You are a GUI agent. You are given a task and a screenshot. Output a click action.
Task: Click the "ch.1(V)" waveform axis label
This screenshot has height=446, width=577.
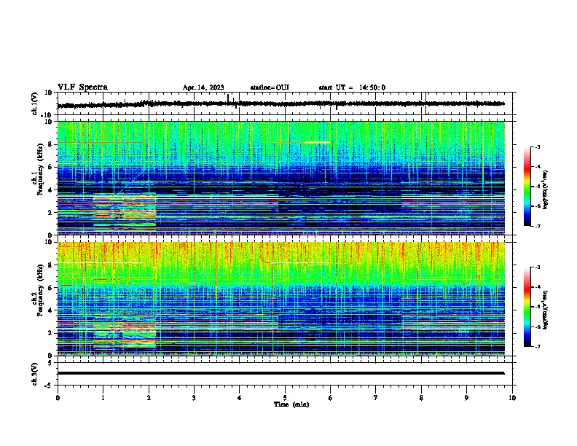[35, 103]
